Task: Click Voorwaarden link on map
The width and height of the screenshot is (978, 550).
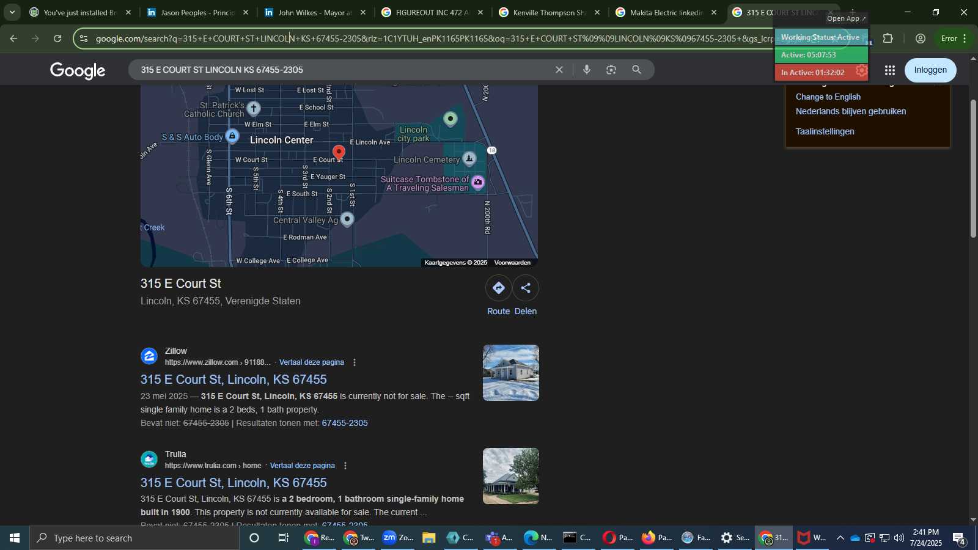Action: pyautogui.click(x=512, y=263)
